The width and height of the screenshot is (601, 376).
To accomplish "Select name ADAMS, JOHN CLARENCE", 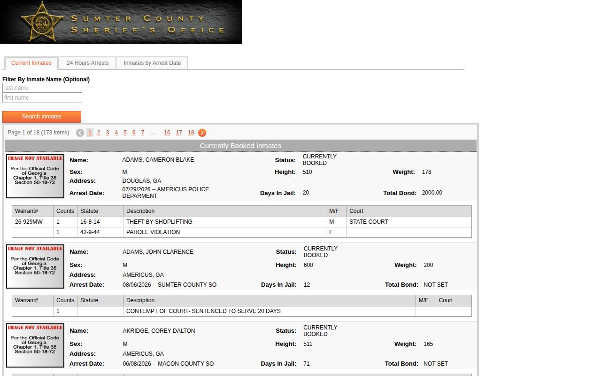I will [x=158, y=252].
